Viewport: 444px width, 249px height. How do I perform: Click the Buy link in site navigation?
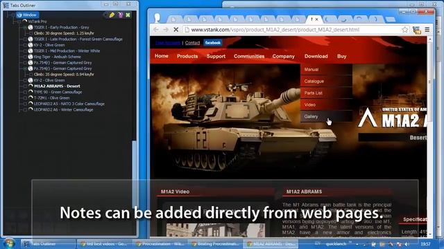[342, 56]
